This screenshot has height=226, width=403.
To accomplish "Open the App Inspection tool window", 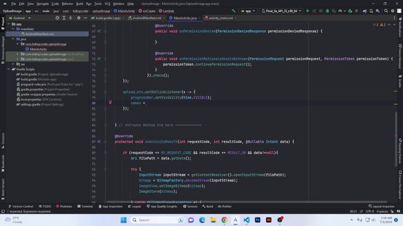I will click(x=111, y=207).
